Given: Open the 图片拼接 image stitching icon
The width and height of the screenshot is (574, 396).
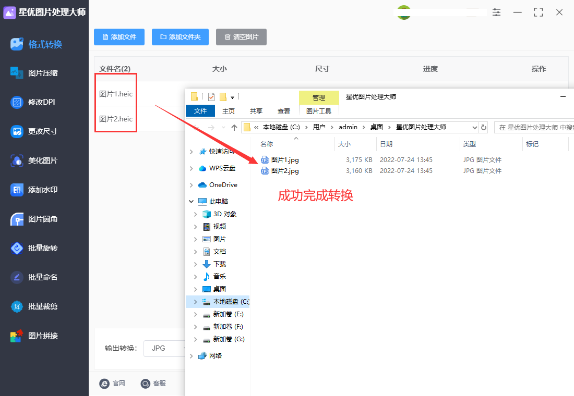Looking at the screenshot, I should [17, 336].
